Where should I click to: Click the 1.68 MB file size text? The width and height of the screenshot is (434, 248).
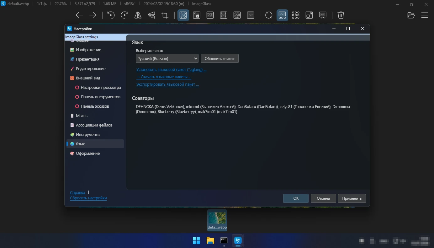[110, 4]
